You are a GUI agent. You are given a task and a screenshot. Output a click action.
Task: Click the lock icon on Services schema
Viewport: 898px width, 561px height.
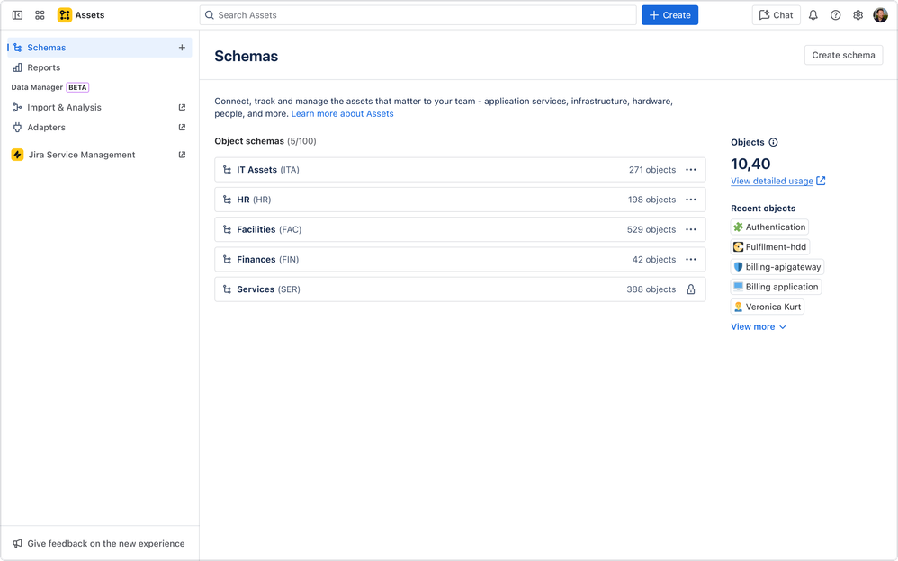(691, 289)
